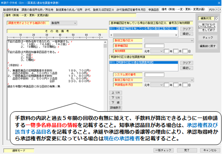Open the 元号 dropdown for 有効期限

(157, 51)
